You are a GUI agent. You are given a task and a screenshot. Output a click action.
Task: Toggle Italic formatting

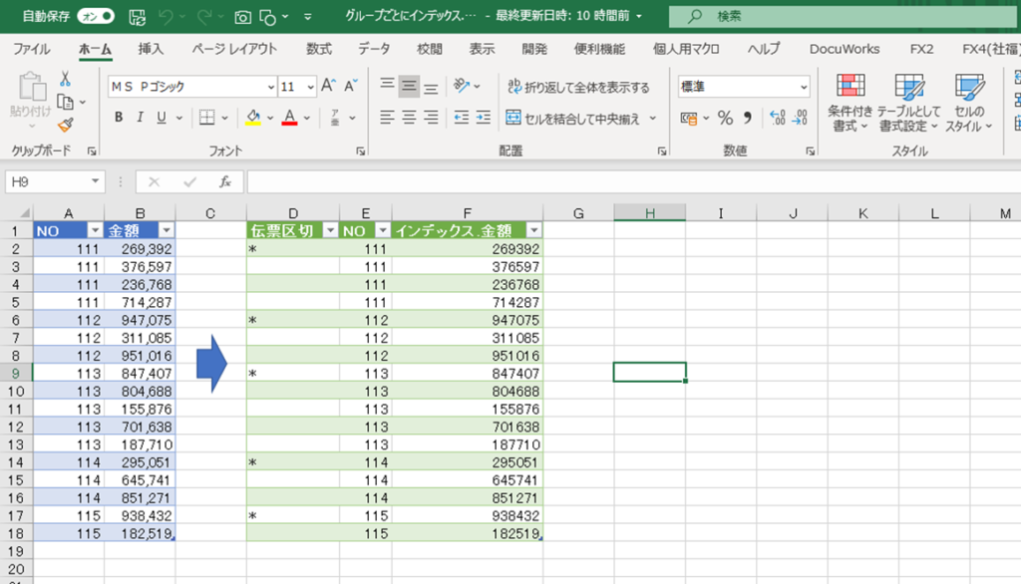(x=140, y=118)
